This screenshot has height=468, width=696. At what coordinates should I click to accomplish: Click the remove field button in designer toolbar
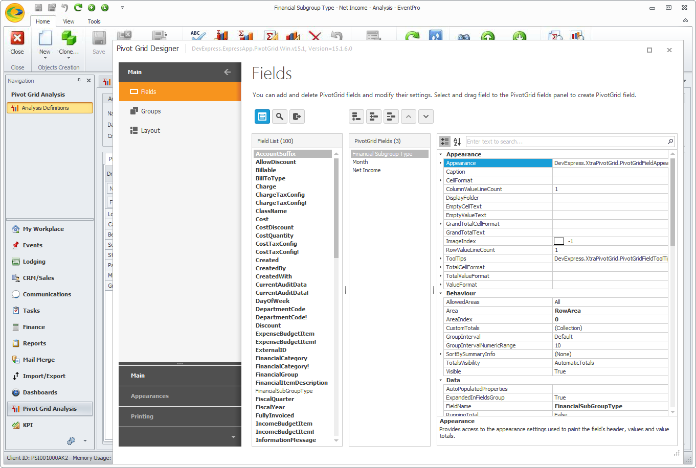(391, 116)
